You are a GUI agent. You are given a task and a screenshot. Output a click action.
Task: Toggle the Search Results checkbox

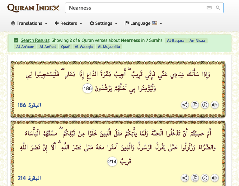point(16,40)
